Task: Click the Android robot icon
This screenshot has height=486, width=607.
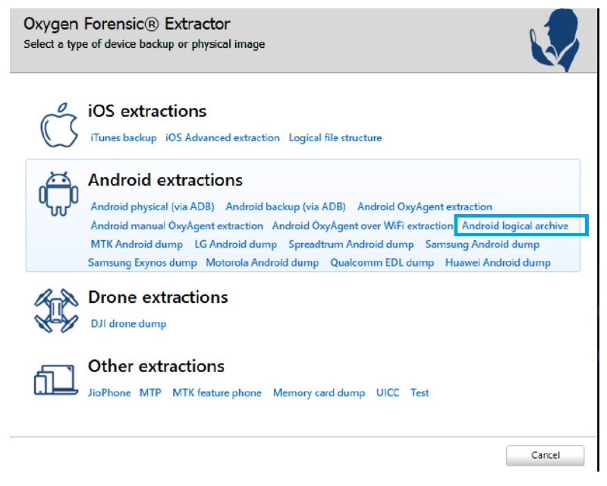Action: pos(58,194)
